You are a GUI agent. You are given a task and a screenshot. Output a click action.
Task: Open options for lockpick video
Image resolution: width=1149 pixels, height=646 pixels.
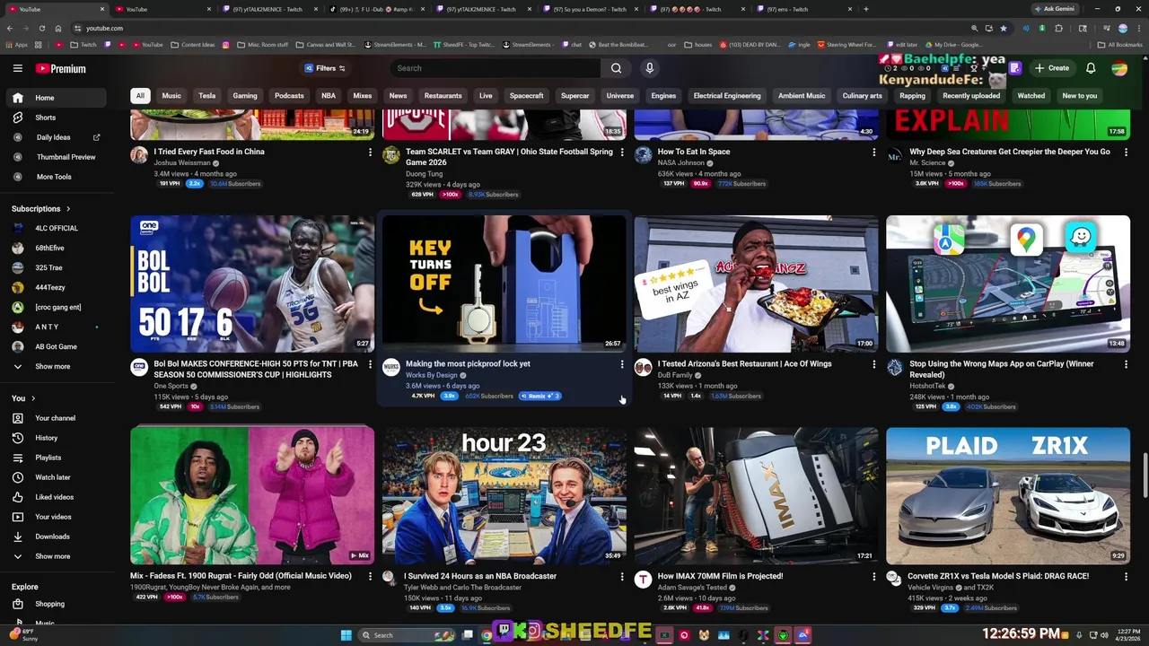pos(621,364)
